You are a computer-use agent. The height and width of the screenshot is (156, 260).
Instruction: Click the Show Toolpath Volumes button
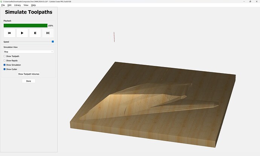[x=29, y=74]
